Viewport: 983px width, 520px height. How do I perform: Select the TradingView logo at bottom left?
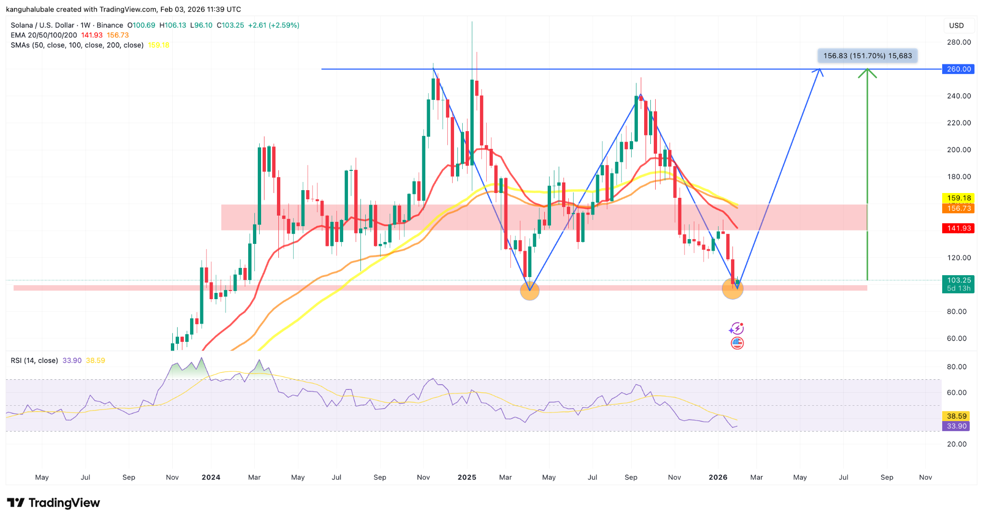pyautogui.click(x=53, y=503)
